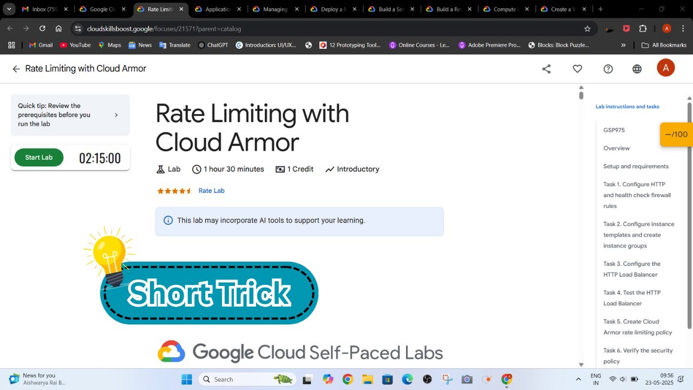Open the Translate bookmark
This screenshot has width=693, height=390.
(x=174, y=45)
